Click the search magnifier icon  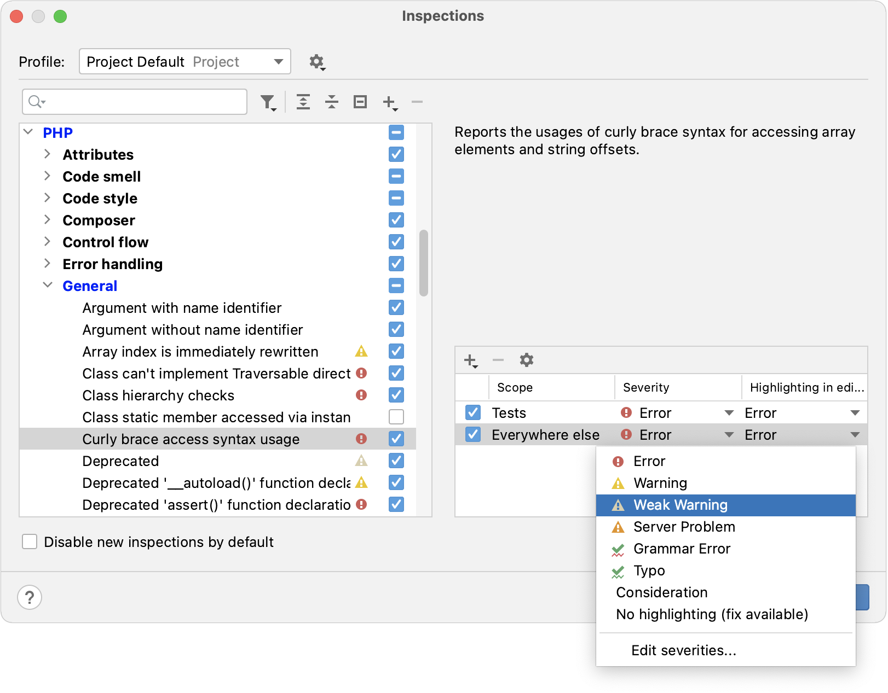coord(37,102)
